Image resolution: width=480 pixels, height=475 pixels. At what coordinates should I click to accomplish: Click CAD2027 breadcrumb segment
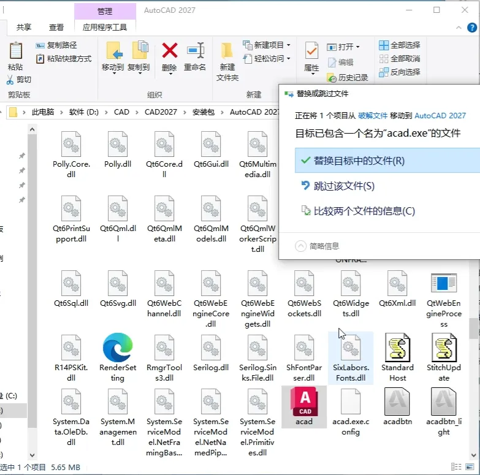[161, 112]
